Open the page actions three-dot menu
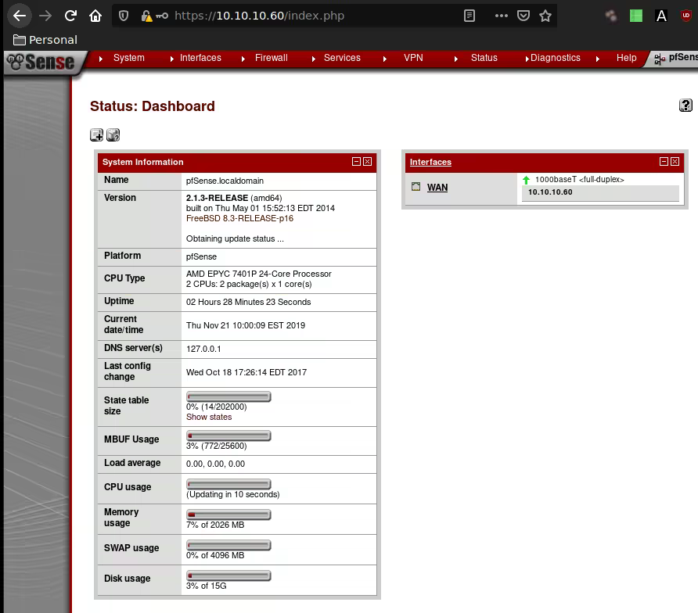The image size is (698, 613). (x=502, y=16)
